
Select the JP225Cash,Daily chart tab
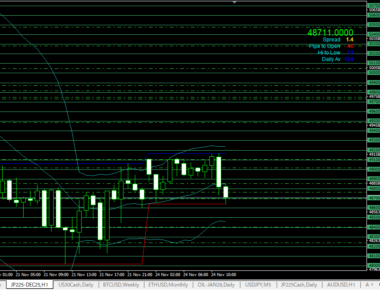(x=299, y=285)
